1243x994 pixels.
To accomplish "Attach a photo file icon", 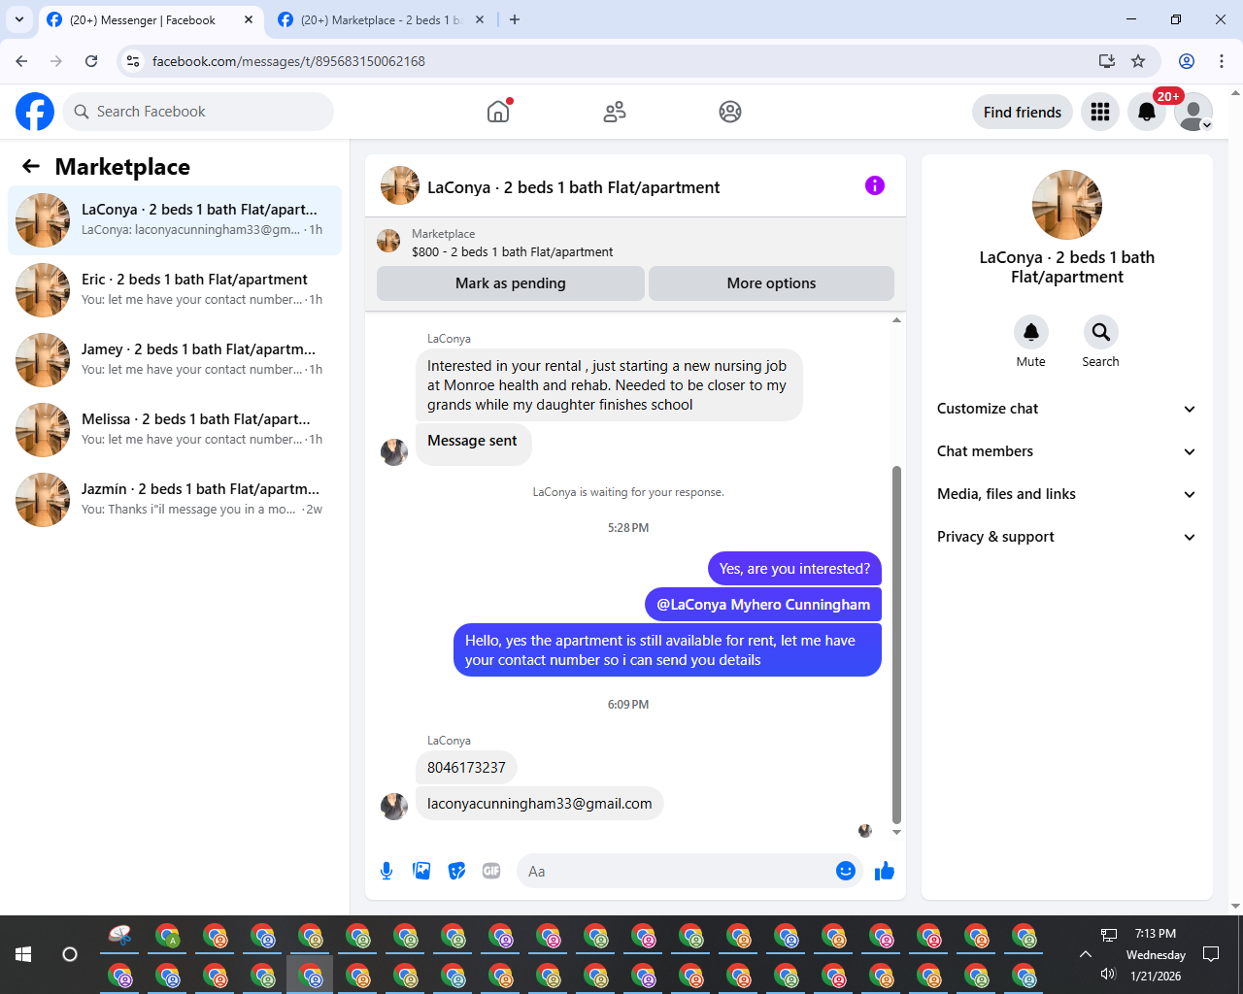I will 421,871.
